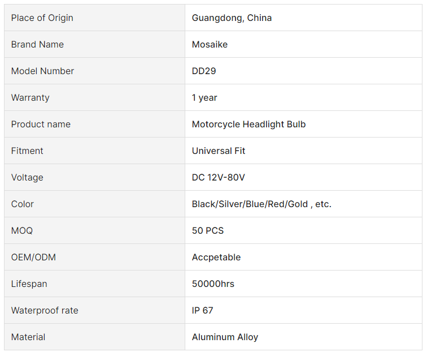Click the 'Black/Silver/Blue/Red/Gold , etc.' color value
Image resolution: width=427 pixels, height=356 pixels.
point(262,204)
